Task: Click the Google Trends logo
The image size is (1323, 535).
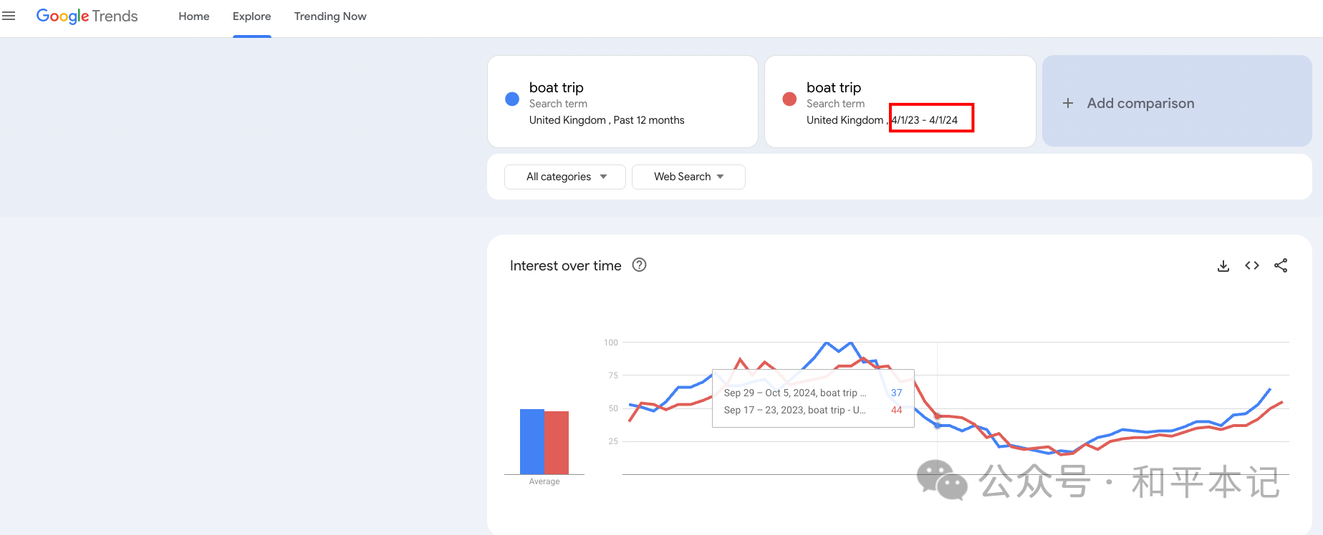Action: 87,16
